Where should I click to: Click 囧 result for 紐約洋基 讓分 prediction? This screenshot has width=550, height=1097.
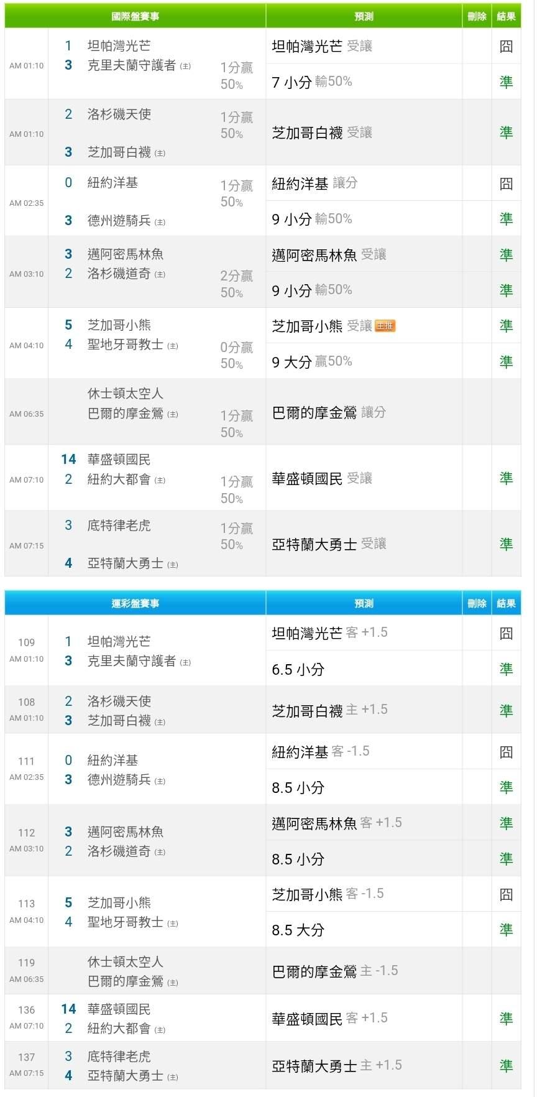coord(506,183)
